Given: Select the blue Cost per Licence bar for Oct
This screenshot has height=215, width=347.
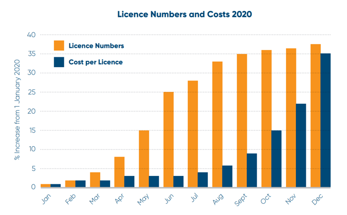Looking at the screenshot, I should pyautogui.click(x=277, y=159).
